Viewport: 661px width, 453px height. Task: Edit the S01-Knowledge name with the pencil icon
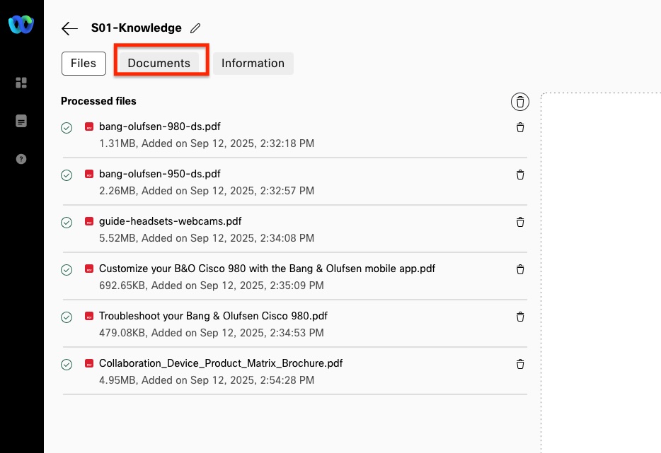click(x=195, y=28)
